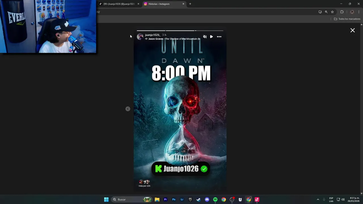Click the webcam overlay of the streamer
The image size is (363, 204).
point(48,26)
